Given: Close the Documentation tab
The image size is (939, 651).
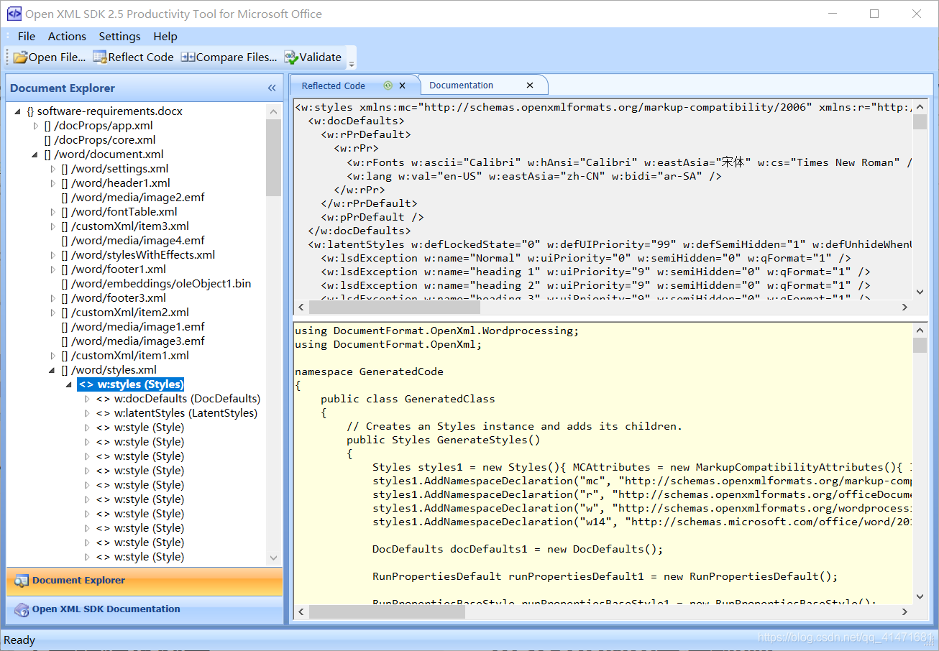Looking at the screenshot, I should (x=530, y=86).
